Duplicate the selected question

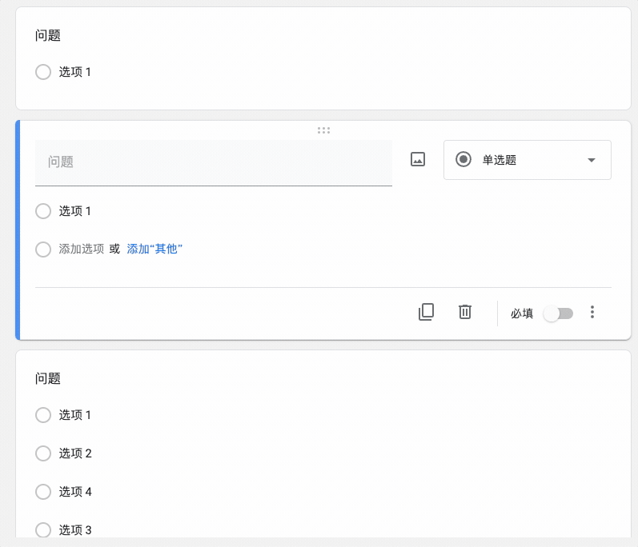click(426, 312)
